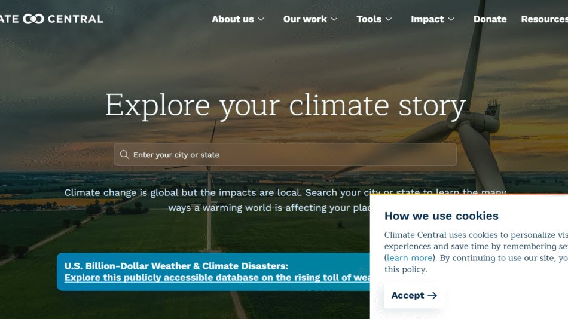Click the arrow icon on the Accept button
Screen dimensions: 568x319
coord(432,296)
